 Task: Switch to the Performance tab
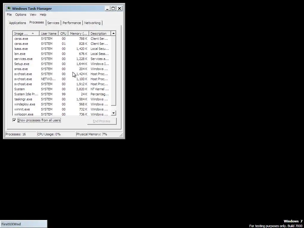coord(72,23)
